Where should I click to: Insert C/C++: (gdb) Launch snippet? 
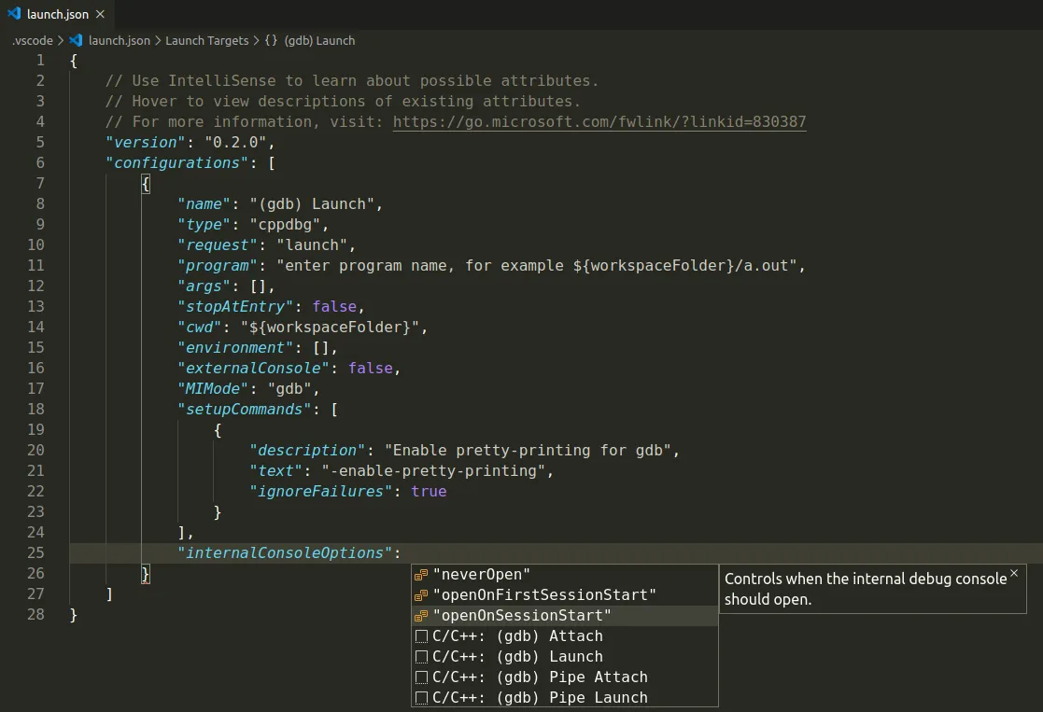pos(565,657)
